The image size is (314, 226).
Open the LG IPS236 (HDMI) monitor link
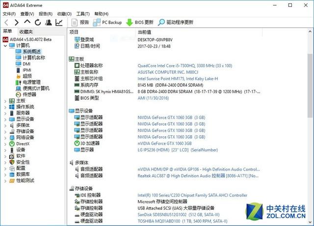point(178,150)
